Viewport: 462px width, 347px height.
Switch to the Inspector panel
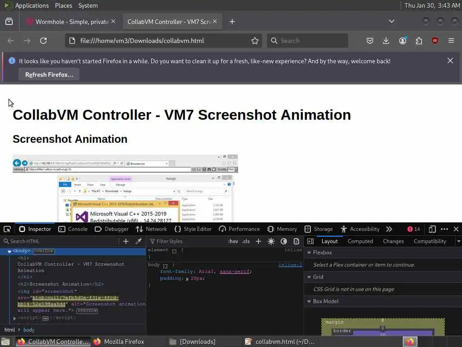tap(35, 229)
